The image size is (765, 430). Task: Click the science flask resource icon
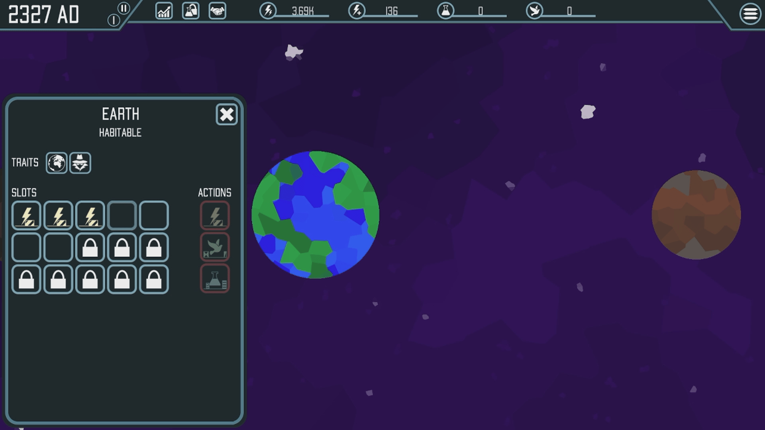[x=445, y=11]
